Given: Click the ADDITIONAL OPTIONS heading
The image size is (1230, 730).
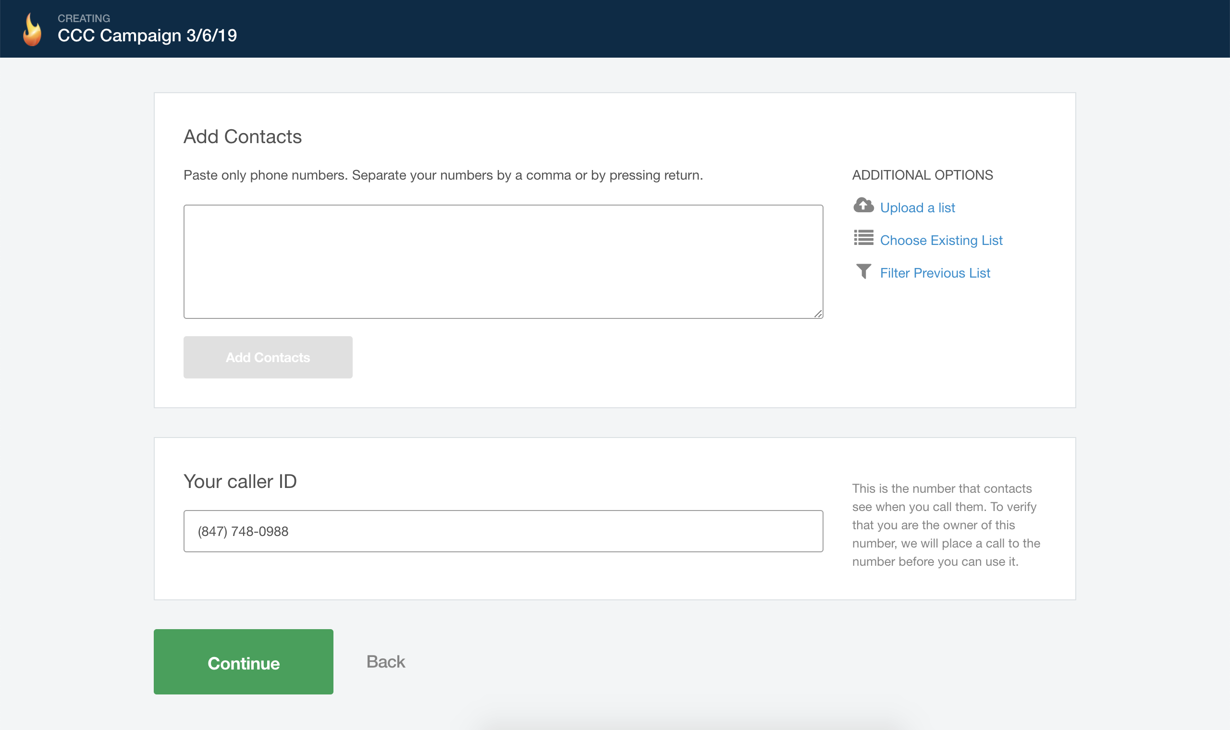Looking at the screenshot, I should pos(922,175).
